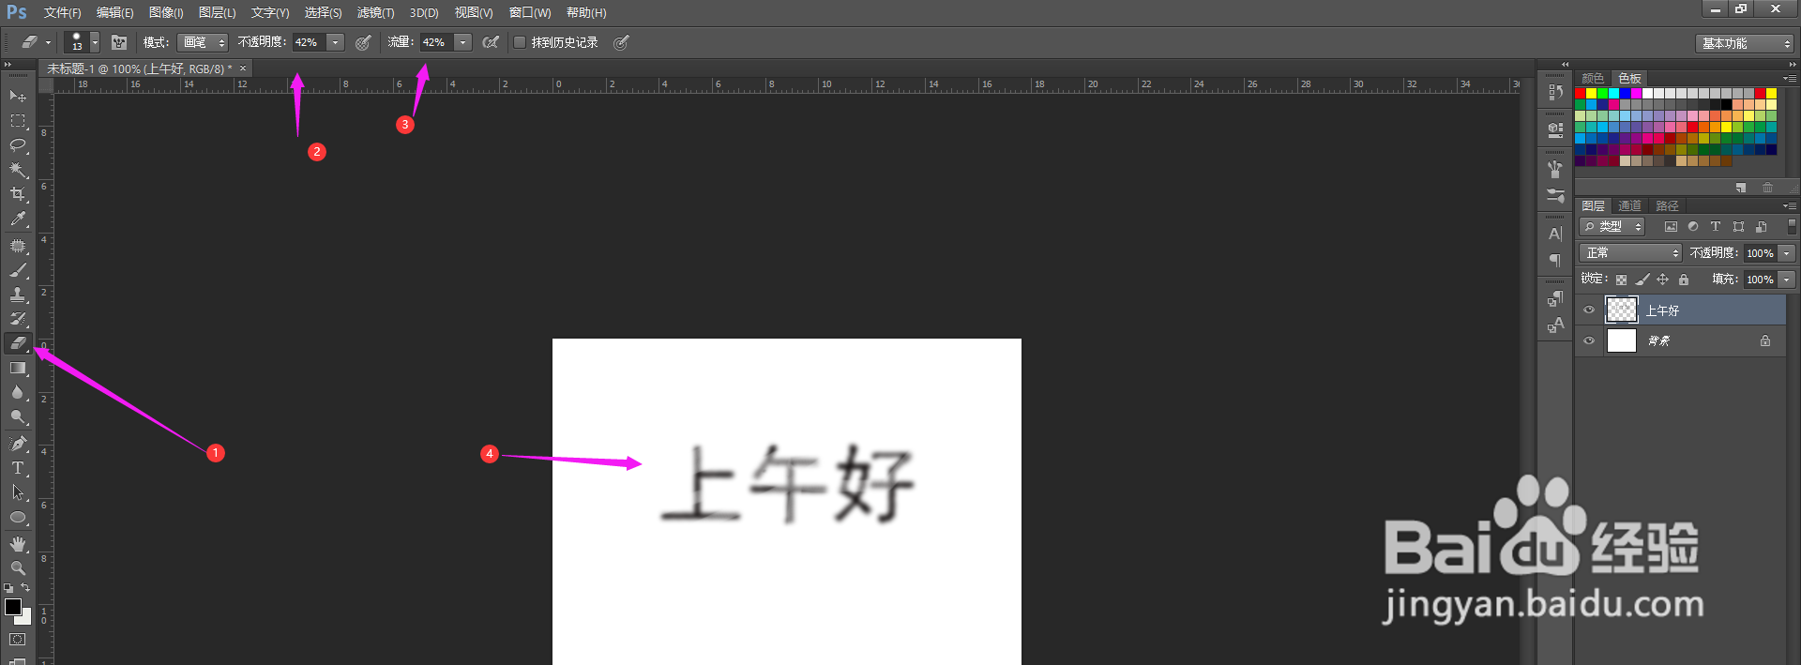Screen dimensions: 1801x665
Task: Click the options bar 不透明度 value field
Action: pos(309,42)
